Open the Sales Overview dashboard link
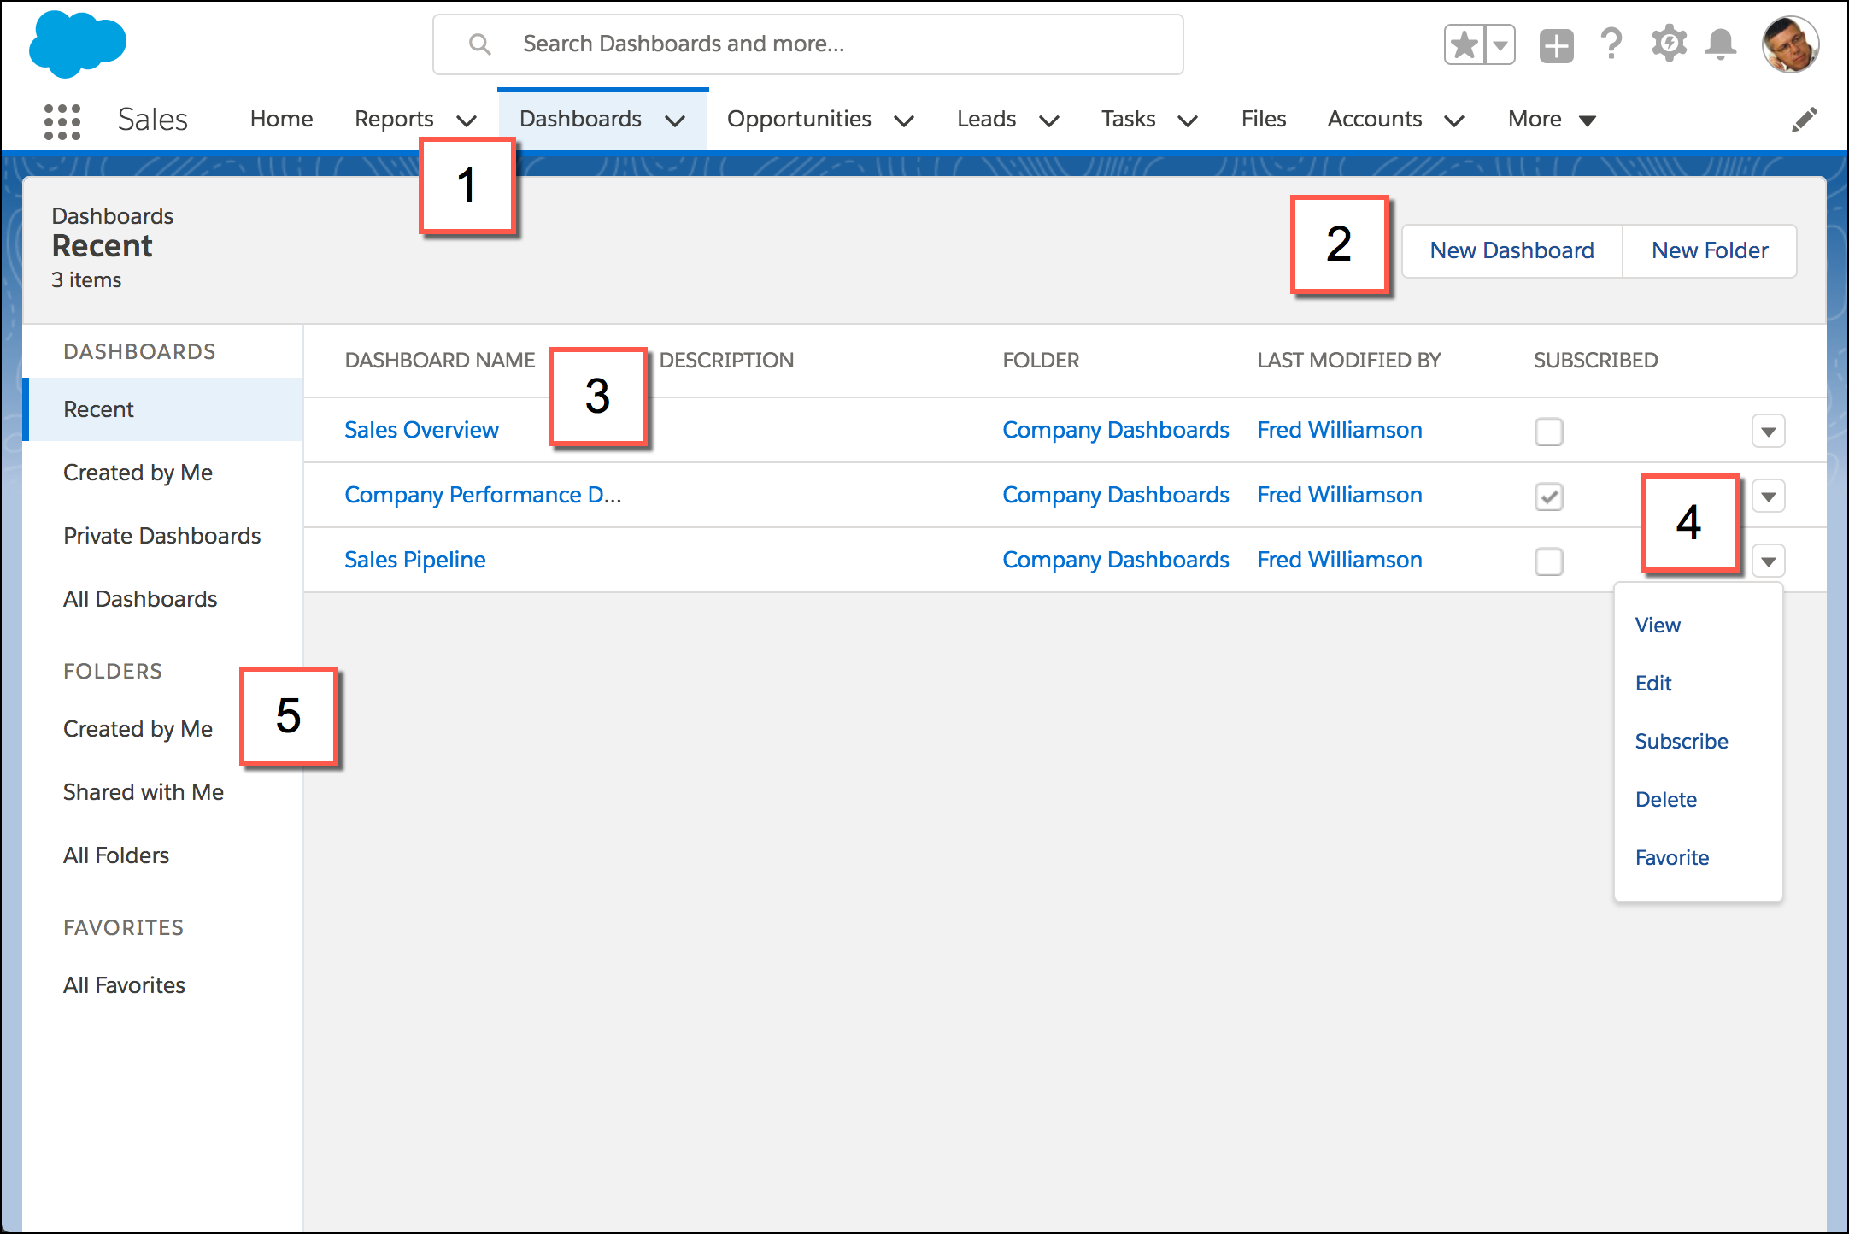The width and height of the screenshot is (1849, 1234). tap(421, 430)
